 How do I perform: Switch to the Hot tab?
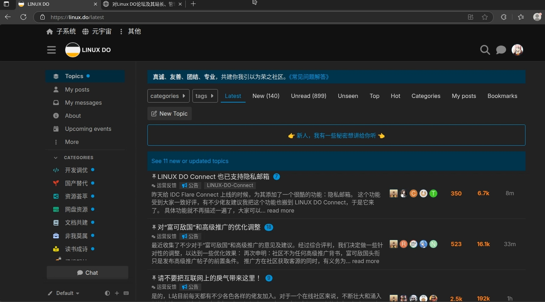coord(395,96)
